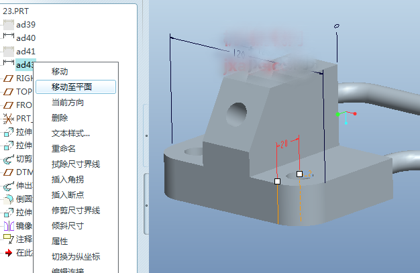The width and height of the screenshot is (420, 273).
Task: Select 重命名 in the context menu
Action: (x=64, y=148)
